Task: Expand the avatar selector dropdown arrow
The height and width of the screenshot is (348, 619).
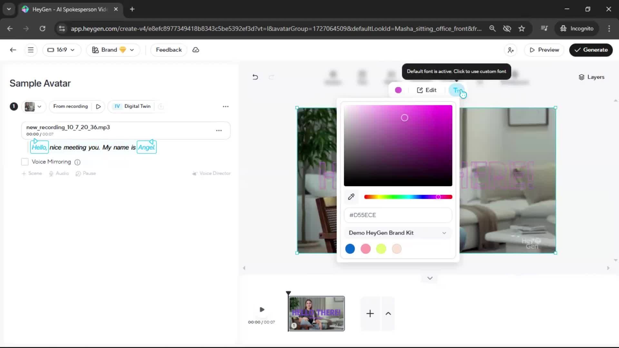Action: (x=39, y=106)
